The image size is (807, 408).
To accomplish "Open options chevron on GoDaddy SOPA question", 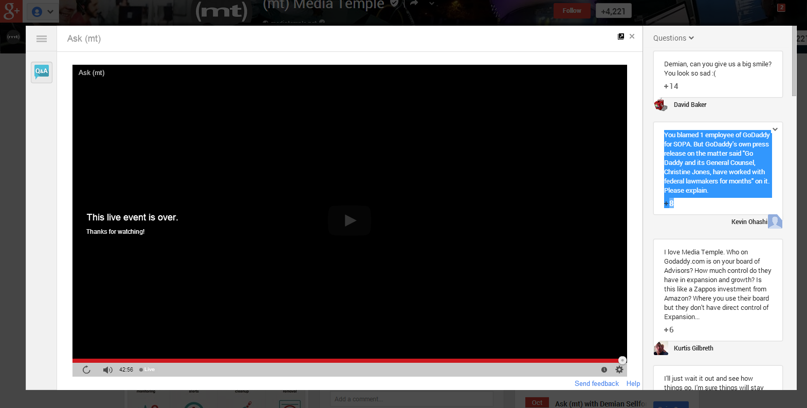I will (775, 129).
